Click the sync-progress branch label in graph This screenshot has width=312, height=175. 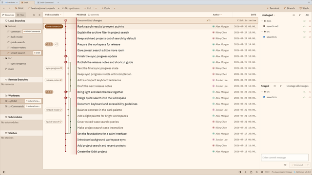click(54, 68)
